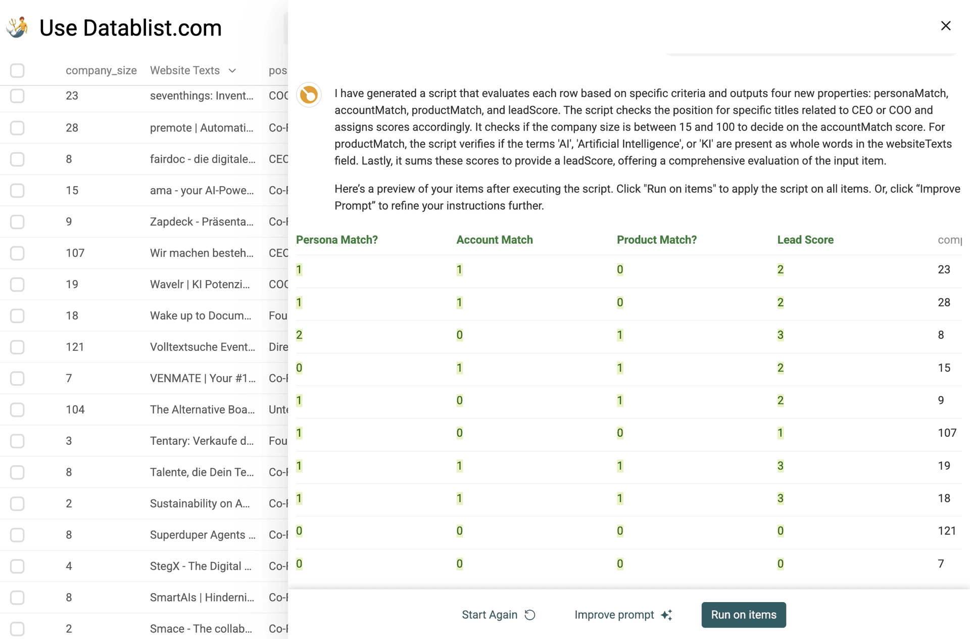Screen dimensions: 970x639
Task: Click the refresh icon beside Start Again
Action: tap(529, 615)
